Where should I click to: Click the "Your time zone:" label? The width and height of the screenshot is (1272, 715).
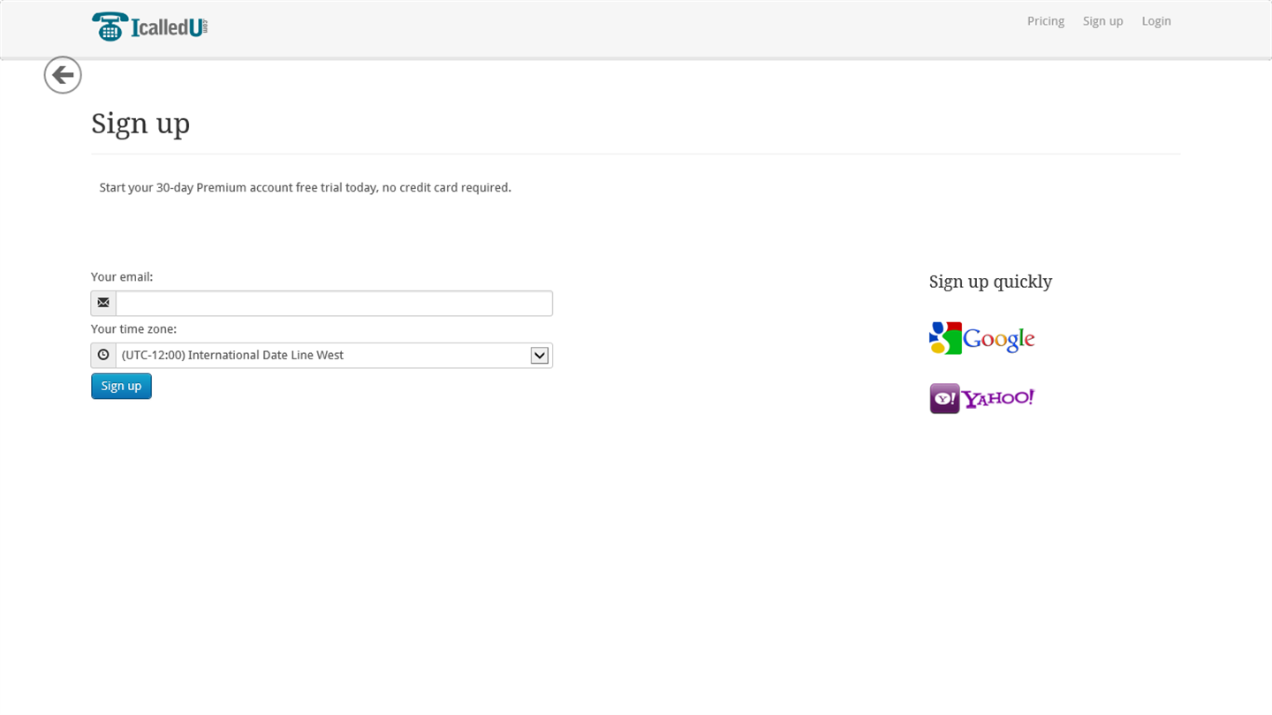click(133, 328)
